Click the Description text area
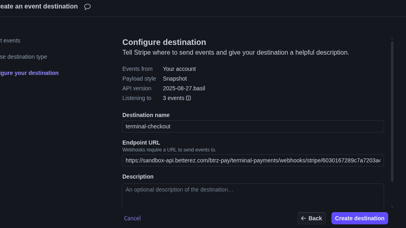406x228 pixels. 253,196
